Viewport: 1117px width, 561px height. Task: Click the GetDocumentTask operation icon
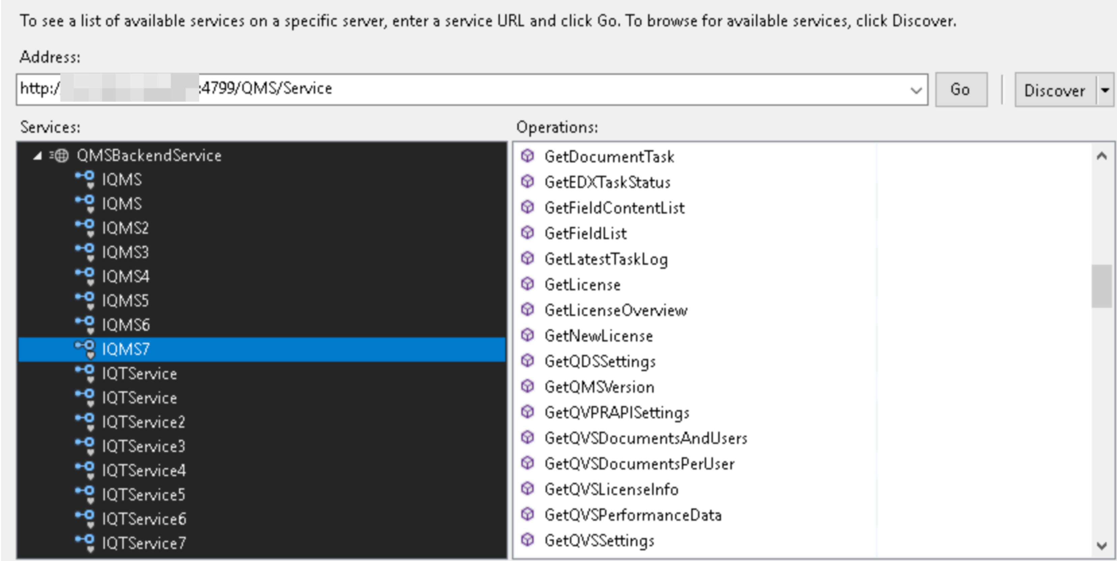click(x=527, y=156)
